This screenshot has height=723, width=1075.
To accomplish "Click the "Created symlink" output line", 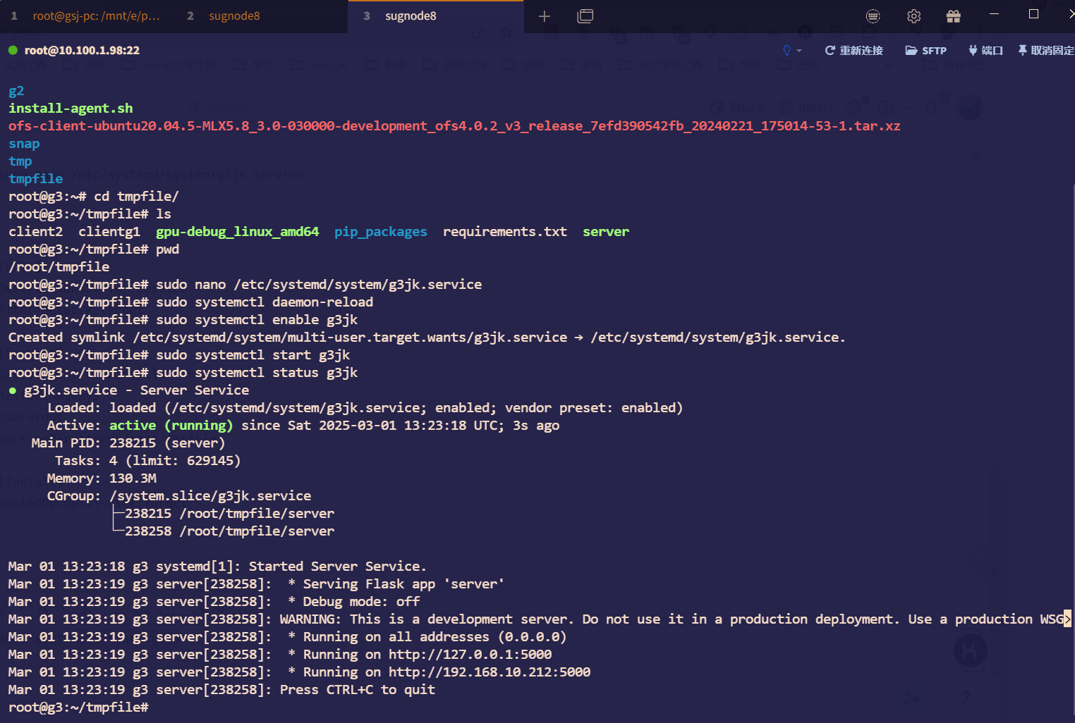I will (x=427, y=337).
